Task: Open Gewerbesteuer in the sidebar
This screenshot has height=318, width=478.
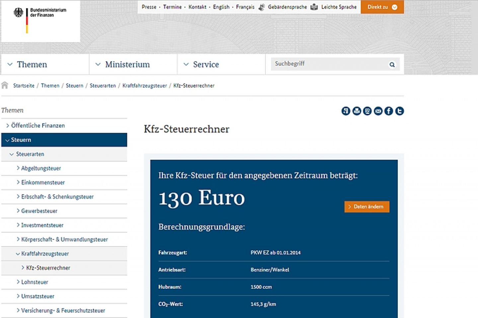Action: pos(64,211)
